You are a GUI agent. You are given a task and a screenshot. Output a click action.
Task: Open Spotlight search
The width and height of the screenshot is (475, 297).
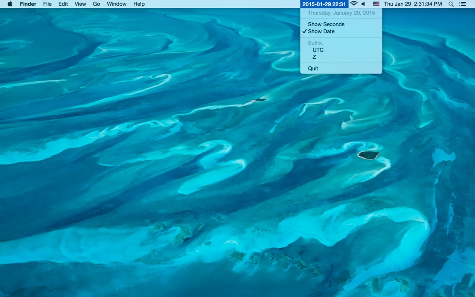tap(450, 4)
